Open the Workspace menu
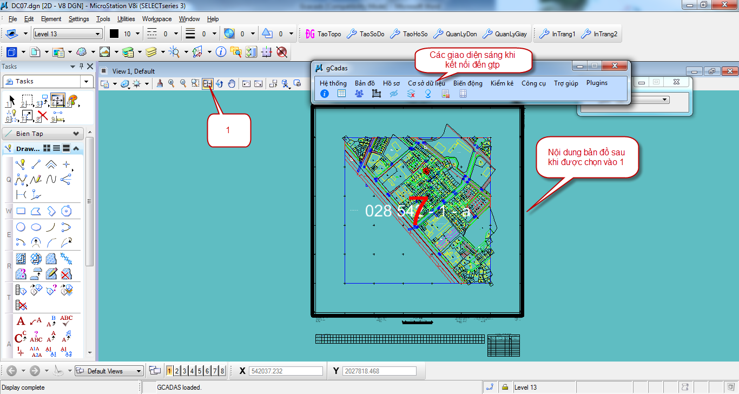The image size is (739, 394). pos(157,19)
